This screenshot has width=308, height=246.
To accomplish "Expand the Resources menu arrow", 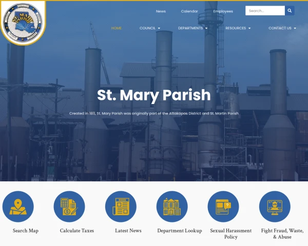I will (249, 28).
